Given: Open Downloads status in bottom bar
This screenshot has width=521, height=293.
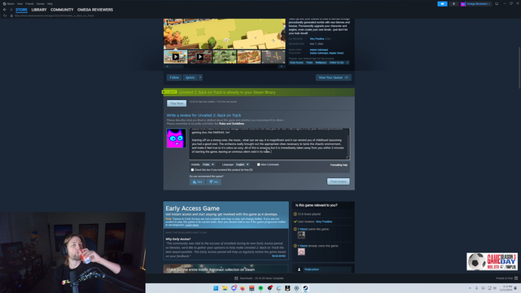Looking at the screenshot, I should tap(259, 278).
